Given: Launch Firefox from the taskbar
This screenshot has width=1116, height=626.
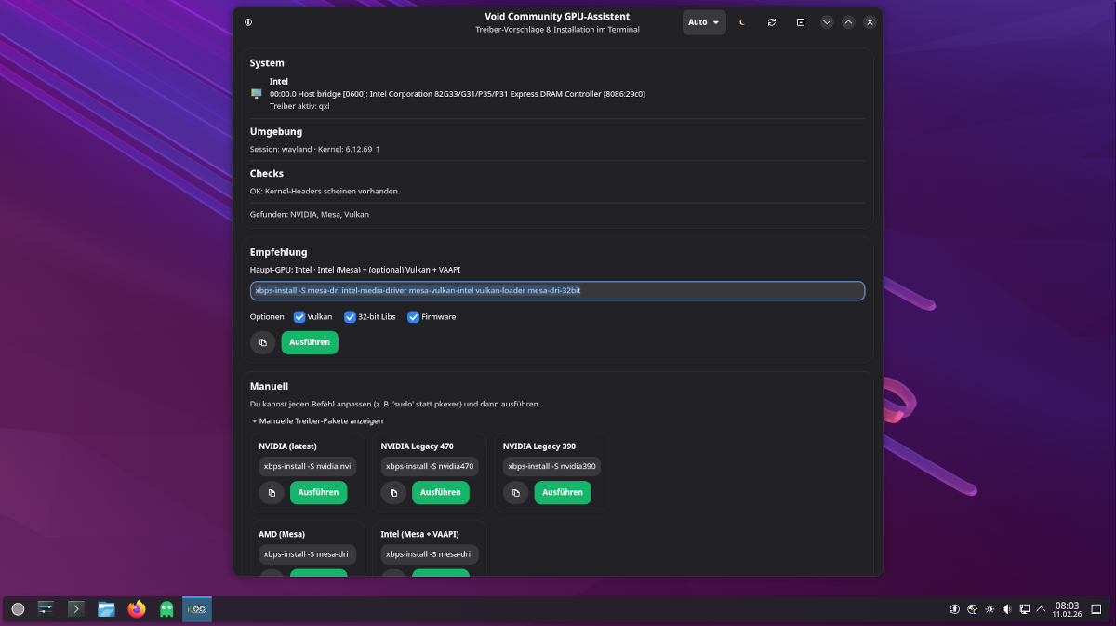Looking at the screenshot, I should 138,609.
